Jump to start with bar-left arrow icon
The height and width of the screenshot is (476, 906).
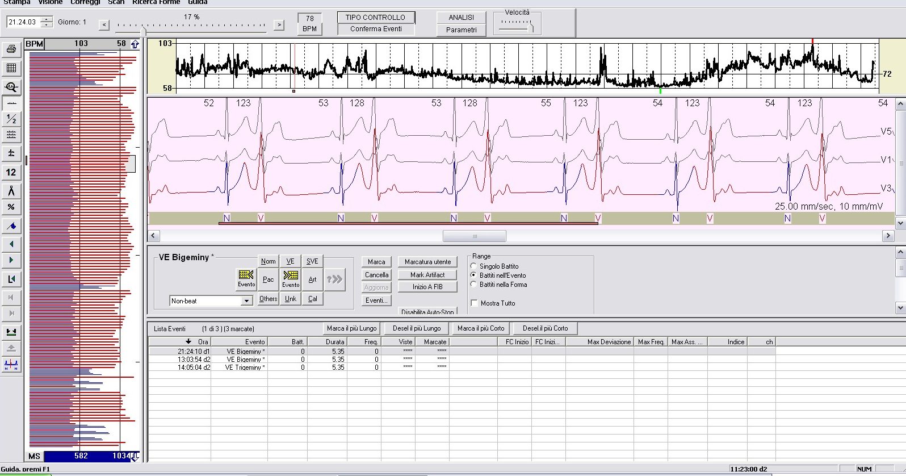coord(11,279)
